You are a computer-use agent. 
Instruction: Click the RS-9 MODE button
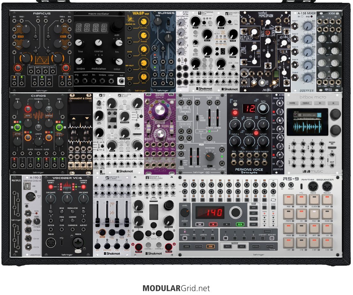(264, 208)
